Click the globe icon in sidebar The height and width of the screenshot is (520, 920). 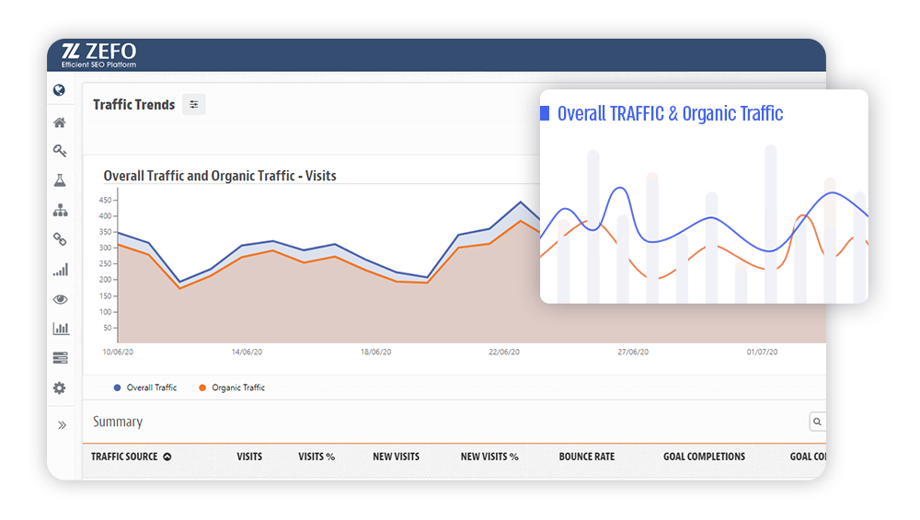59,90
